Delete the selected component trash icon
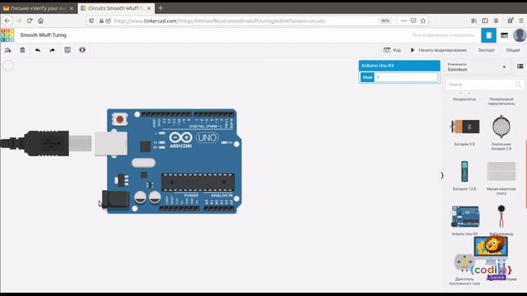Viewport: 527px width, 296px height. pos(22,50)
